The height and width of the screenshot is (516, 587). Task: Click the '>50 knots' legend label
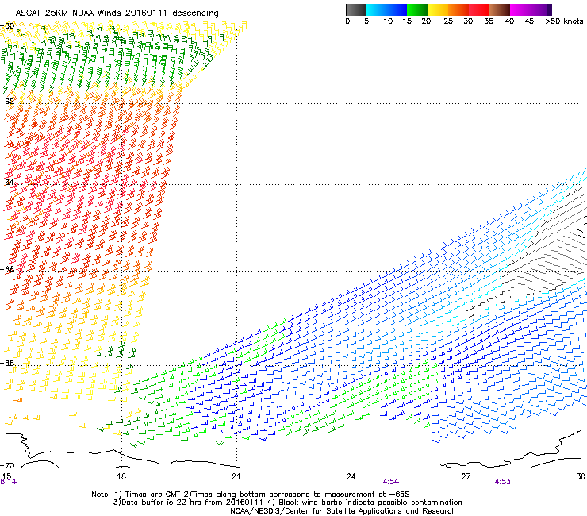click(x=564, y=21)
